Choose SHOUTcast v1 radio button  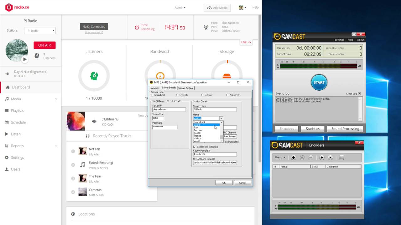tap(168, 101)
